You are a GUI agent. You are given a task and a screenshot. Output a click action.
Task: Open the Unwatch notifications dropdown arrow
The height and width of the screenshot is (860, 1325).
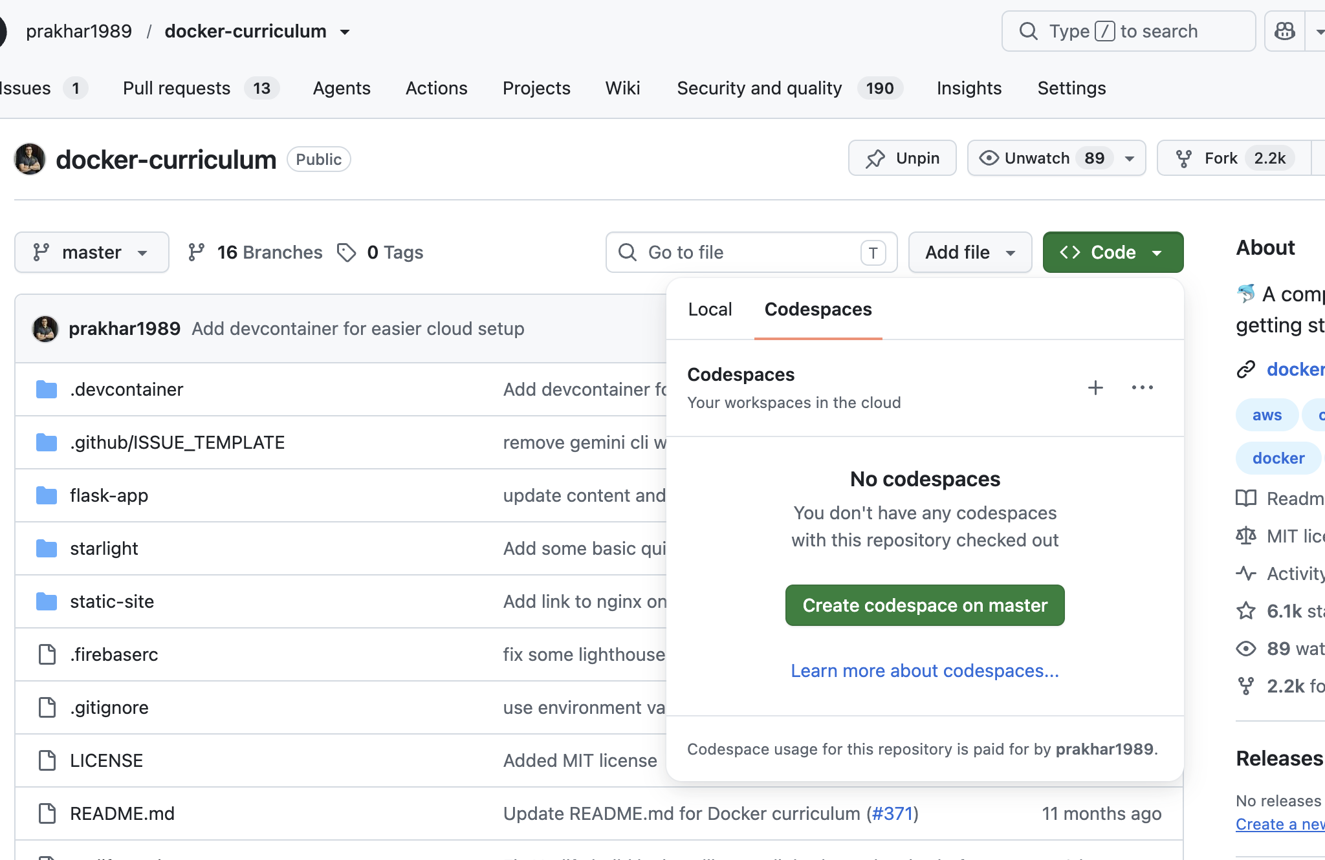click(x=1130, y=159)
